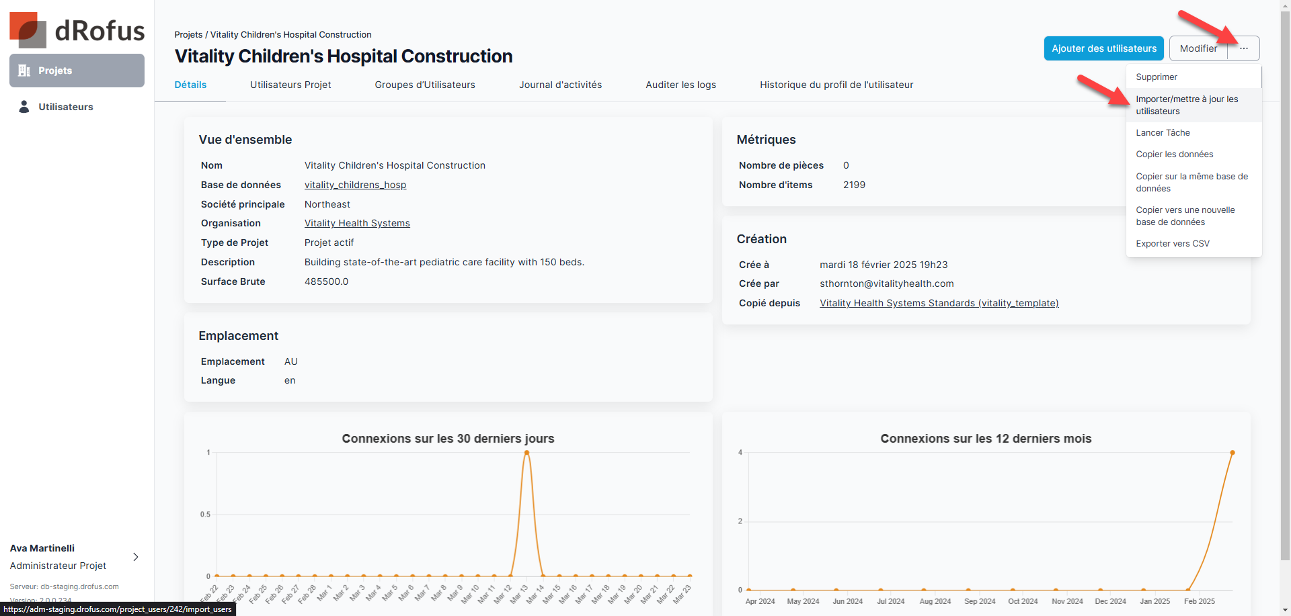Open the three-dots more options menu
Image resolution: width=1291 pixels, height=616 pixels.
(1243, 48)
